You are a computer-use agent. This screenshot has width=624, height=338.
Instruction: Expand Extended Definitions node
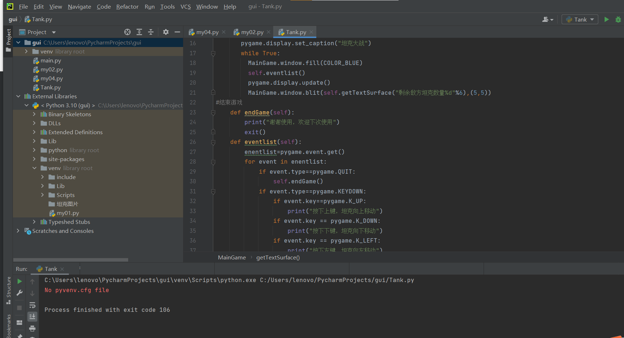coord(34,132)
